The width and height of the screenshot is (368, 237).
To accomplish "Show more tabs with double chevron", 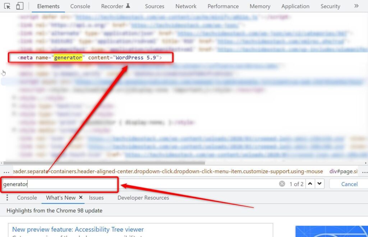I will point(356,6).
